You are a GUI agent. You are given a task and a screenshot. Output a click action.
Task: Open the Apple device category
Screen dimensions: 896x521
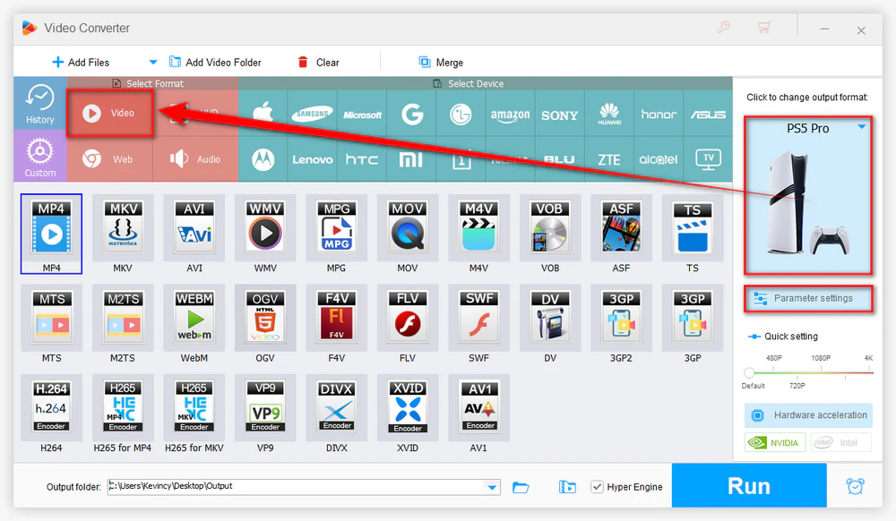coord(263,113)
